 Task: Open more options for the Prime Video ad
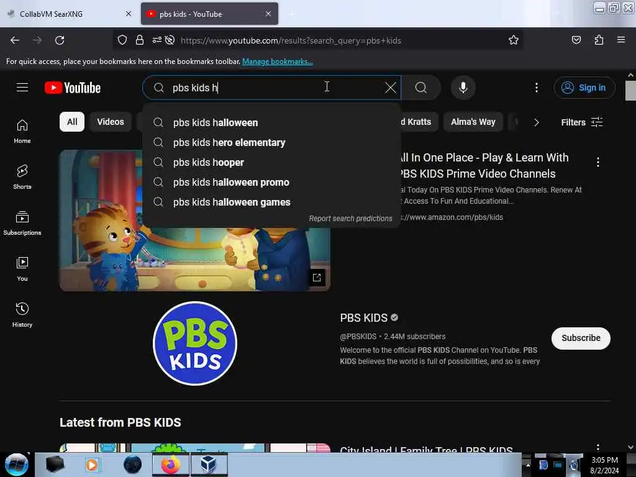(x=598, y=162)
